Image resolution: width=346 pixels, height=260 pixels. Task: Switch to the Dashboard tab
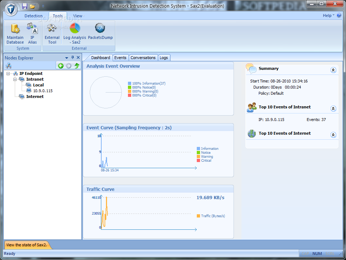tap(101, 58)
